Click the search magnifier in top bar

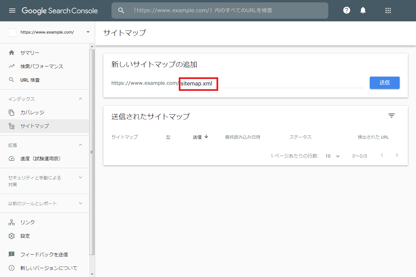click(x=121, y=10)
